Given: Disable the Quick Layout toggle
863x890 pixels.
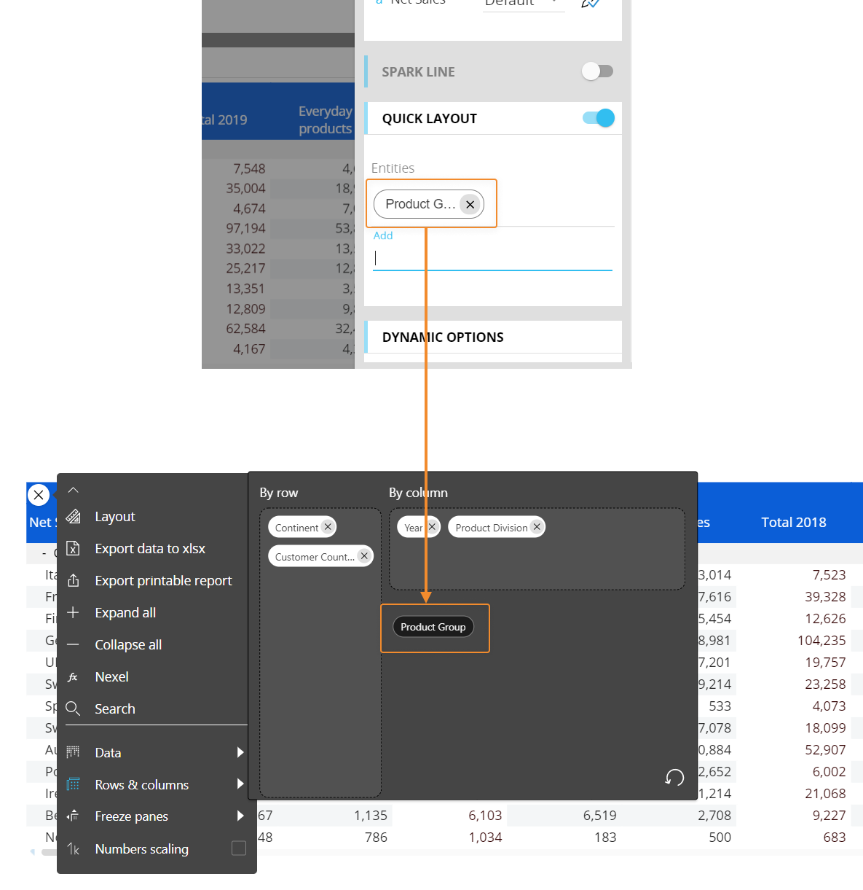Looking at the screenshot, I should pyautogui.click(x=599, y=118).
